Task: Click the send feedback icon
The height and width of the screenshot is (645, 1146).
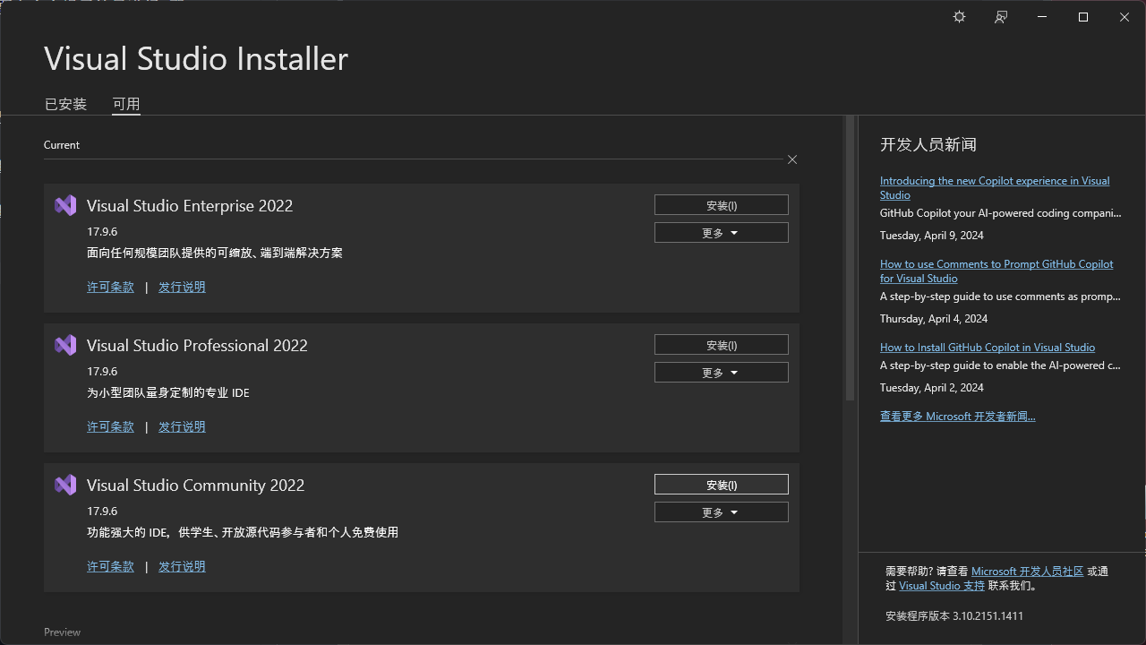Action: coord(1001,17)
